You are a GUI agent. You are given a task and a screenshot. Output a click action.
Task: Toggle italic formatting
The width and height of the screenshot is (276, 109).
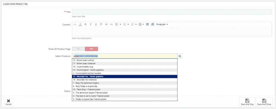[x=91, y=24]
